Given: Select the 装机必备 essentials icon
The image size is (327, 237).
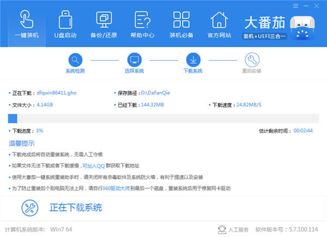Looking at the screenshot, I should [180, 23].
